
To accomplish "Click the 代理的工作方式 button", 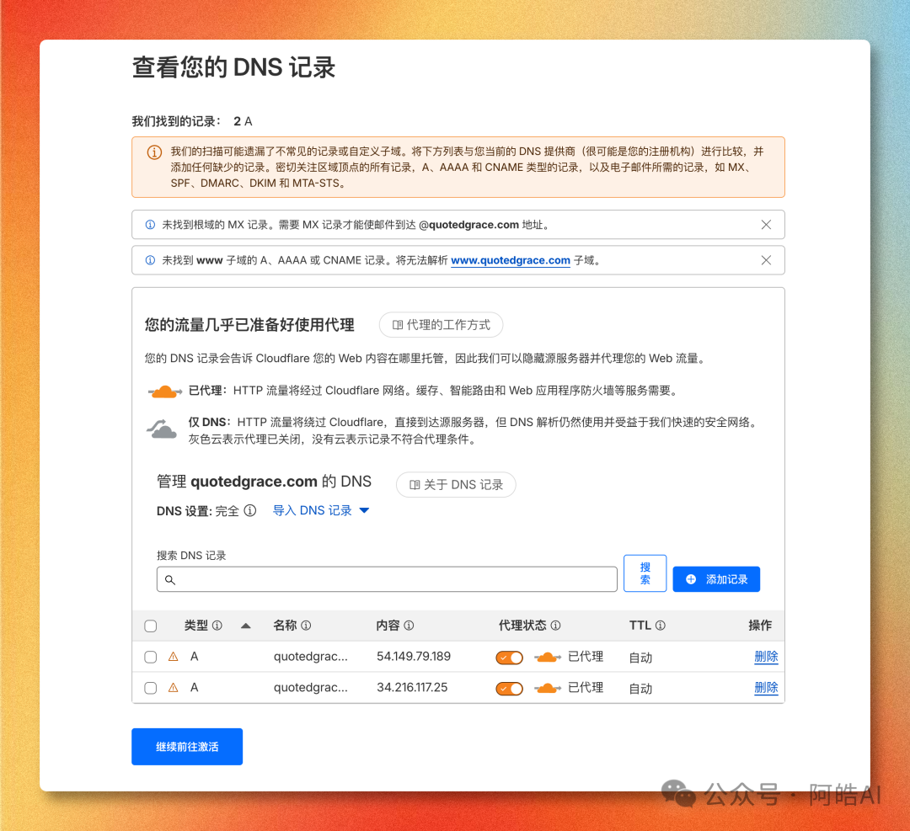I will [x=441, y=325].
